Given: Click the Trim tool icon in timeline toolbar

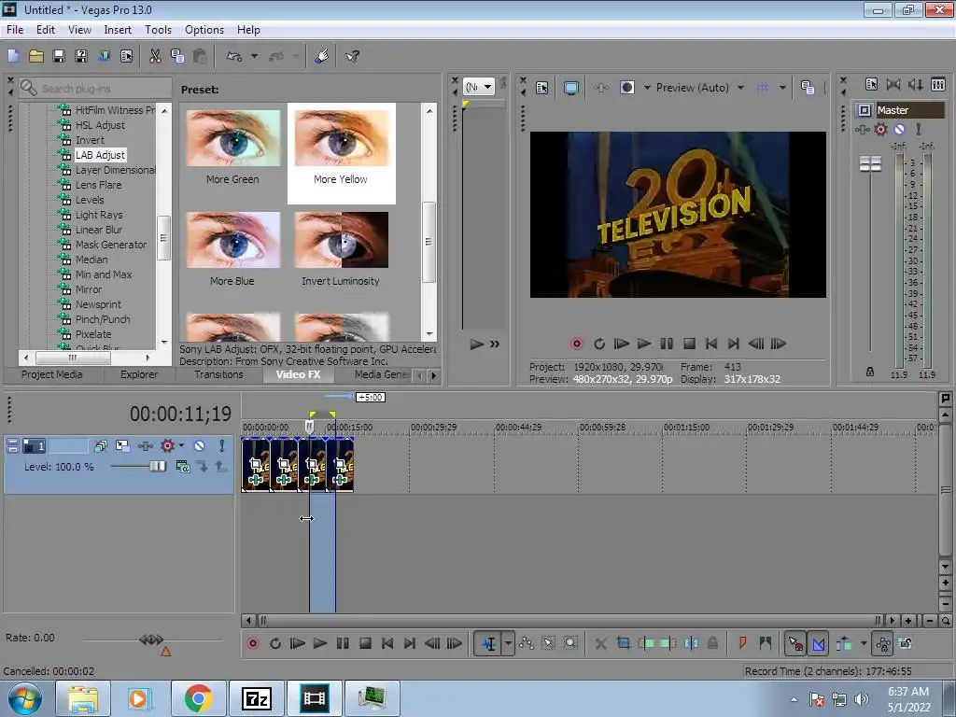Looking at the screenshot, I should coord(623,643).
